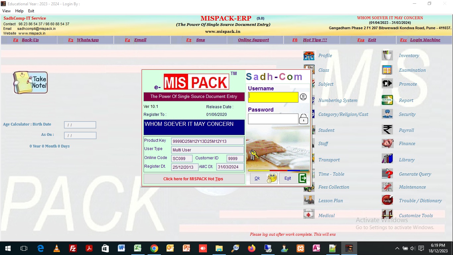Click the Customer ID 9999 field

[235, 158]
